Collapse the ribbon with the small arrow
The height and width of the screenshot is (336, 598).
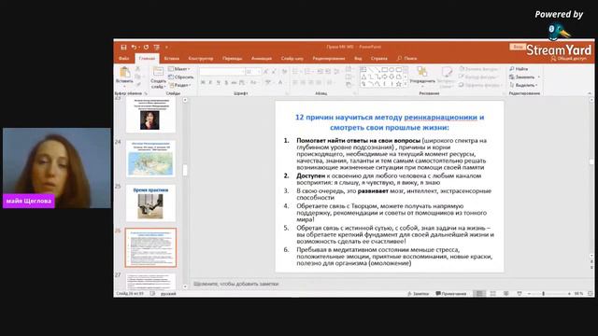[x=590, y=93]
